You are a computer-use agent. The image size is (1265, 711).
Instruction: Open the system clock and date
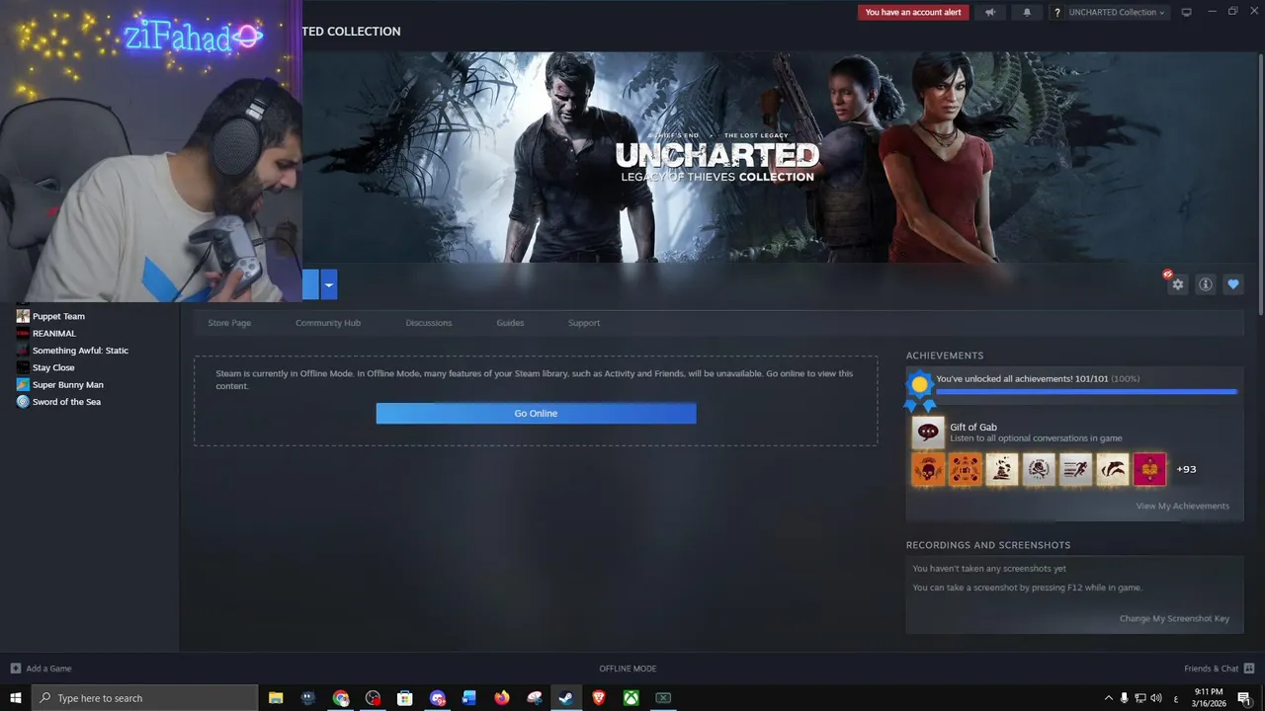[1209, 698]
